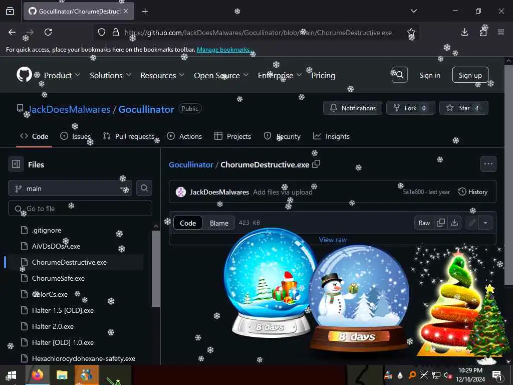Switch to Blame view

click(219, 223)
